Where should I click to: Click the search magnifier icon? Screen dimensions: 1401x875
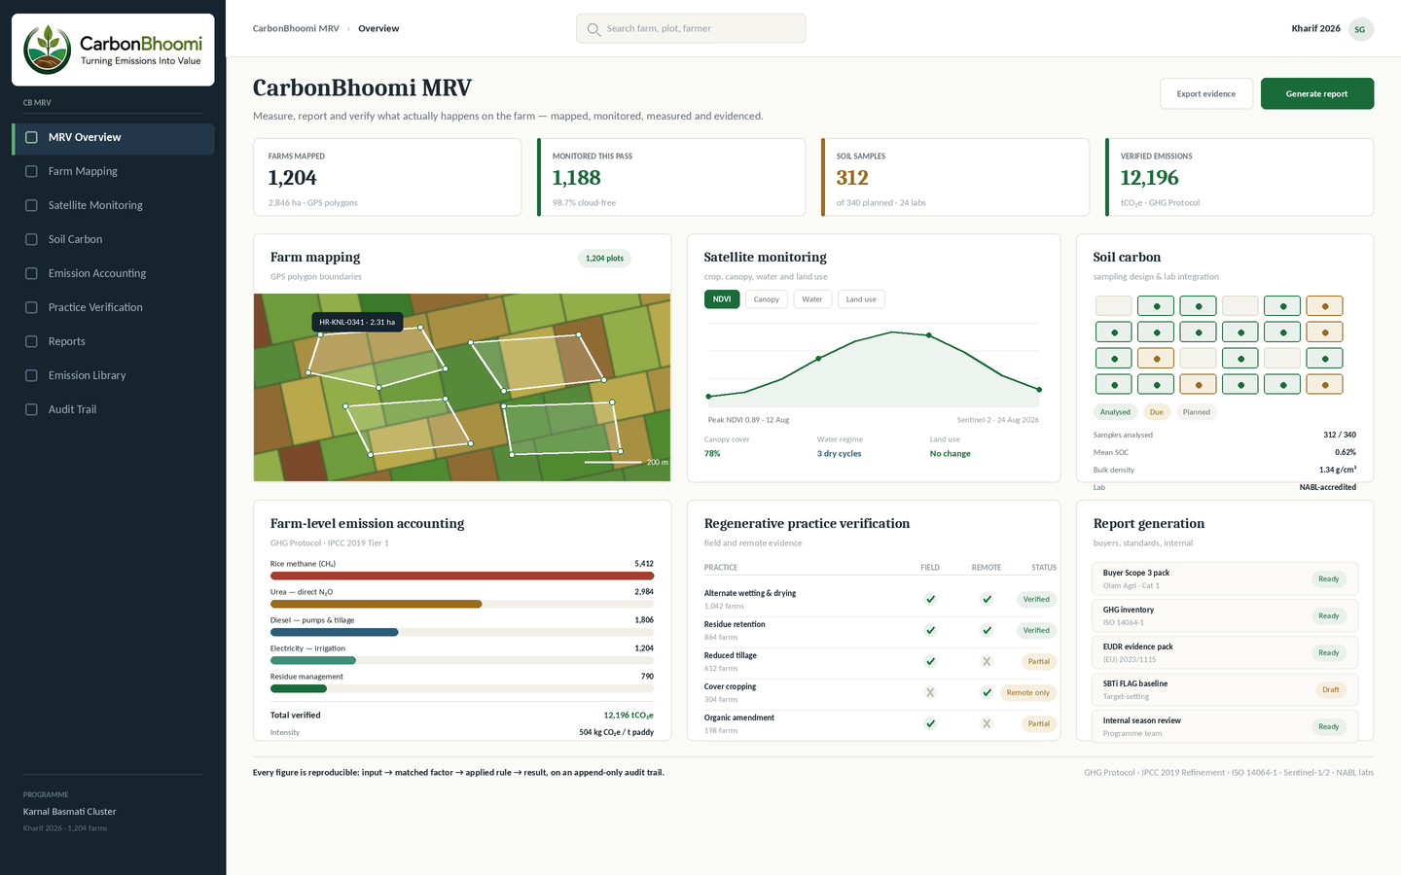[x=593, y=29]
